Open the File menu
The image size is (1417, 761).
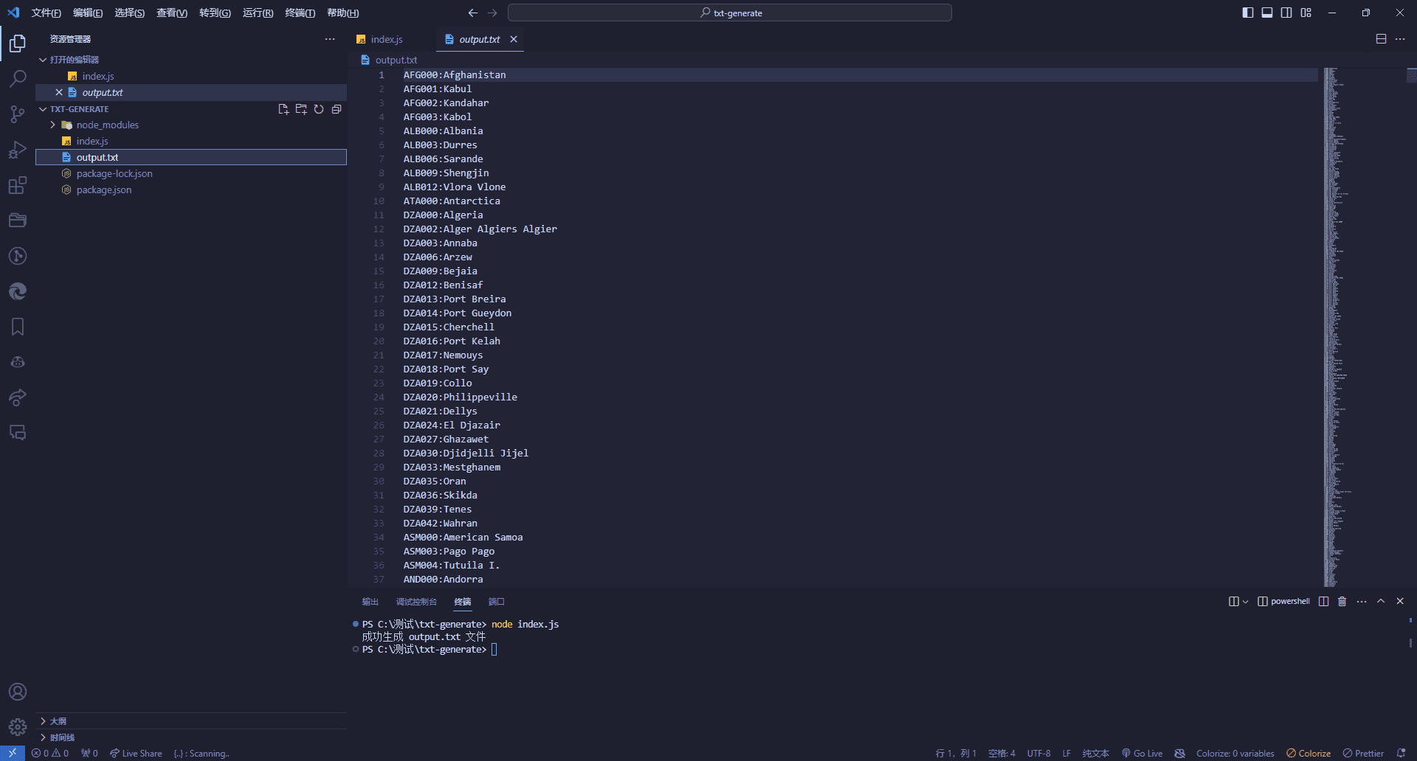[x=46, y=13]
